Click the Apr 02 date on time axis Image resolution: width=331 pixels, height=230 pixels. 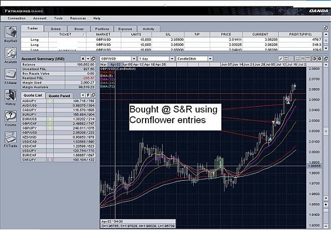point(115,65)
